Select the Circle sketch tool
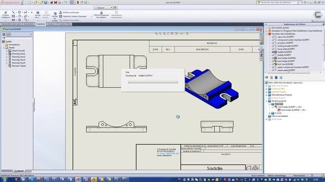 tap(19, 12)
